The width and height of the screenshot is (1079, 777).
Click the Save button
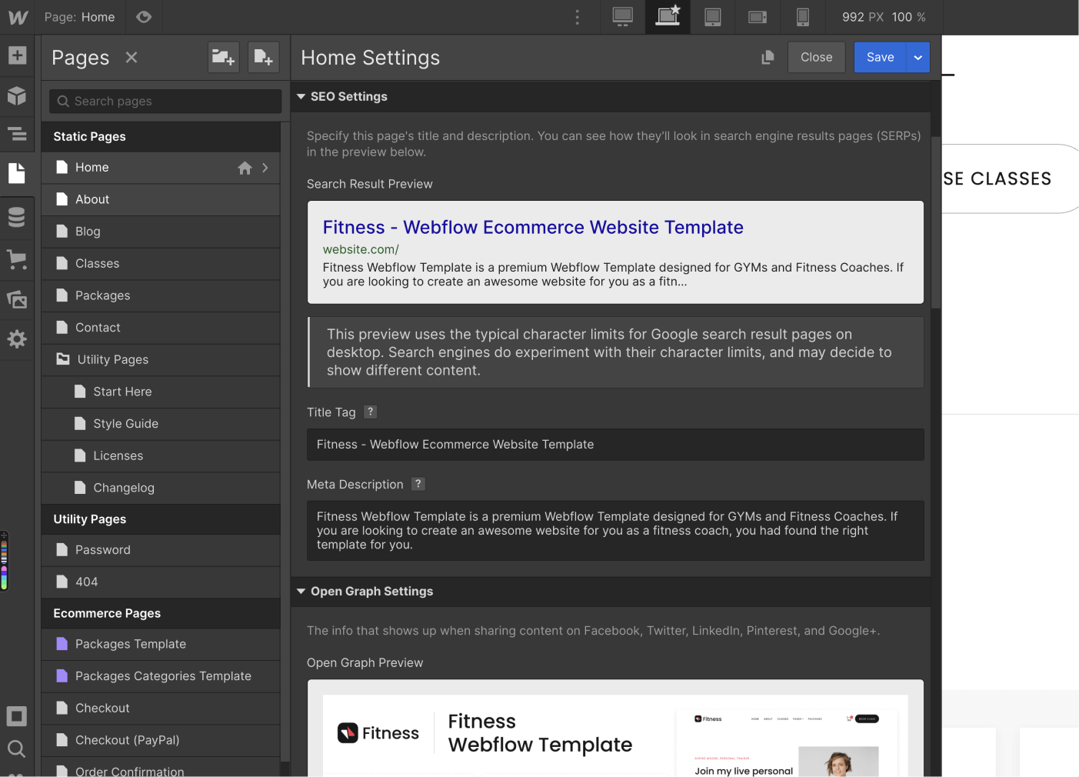pos(880,58)
